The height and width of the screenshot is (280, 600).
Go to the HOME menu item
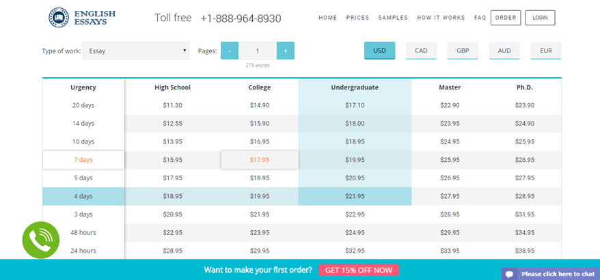point(328,18)
